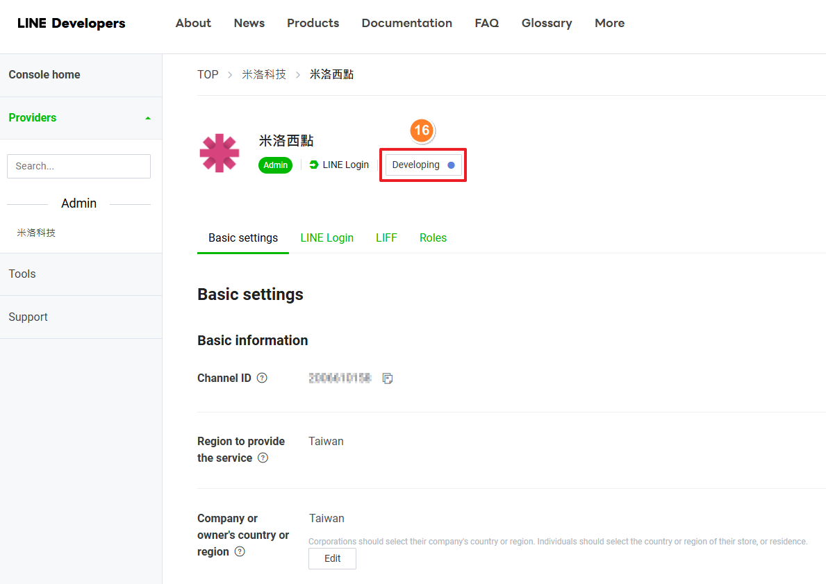The width and height of the screenshot is (826, 584).
Task: Toggle the Developing status button
Action: click(x=423, y=165)
